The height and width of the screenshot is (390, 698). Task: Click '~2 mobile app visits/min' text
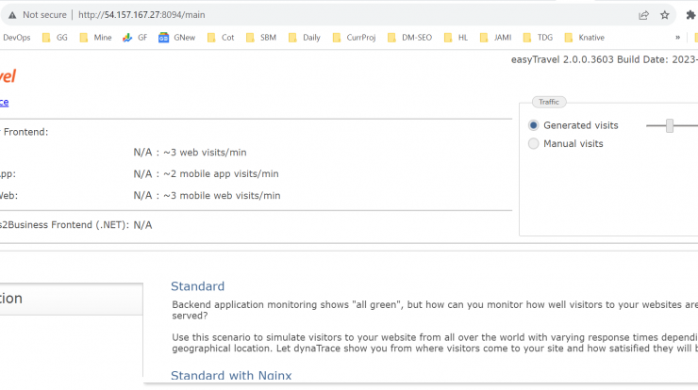click(x=221, y=174)
